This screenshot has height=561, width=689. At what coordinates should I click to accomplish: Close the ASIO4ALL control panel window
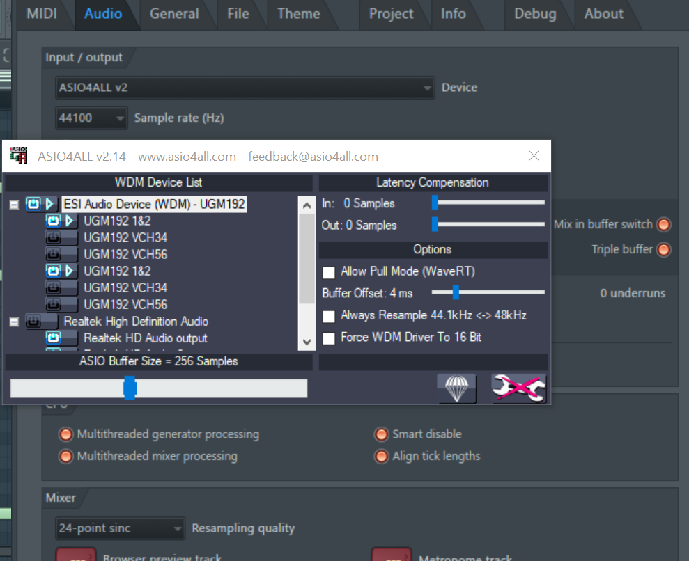(x=534, y=156)
